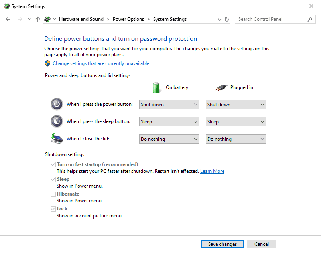The image size is (321, 253).
Task: Click the search magnifier icon
Action: [310, 19]
